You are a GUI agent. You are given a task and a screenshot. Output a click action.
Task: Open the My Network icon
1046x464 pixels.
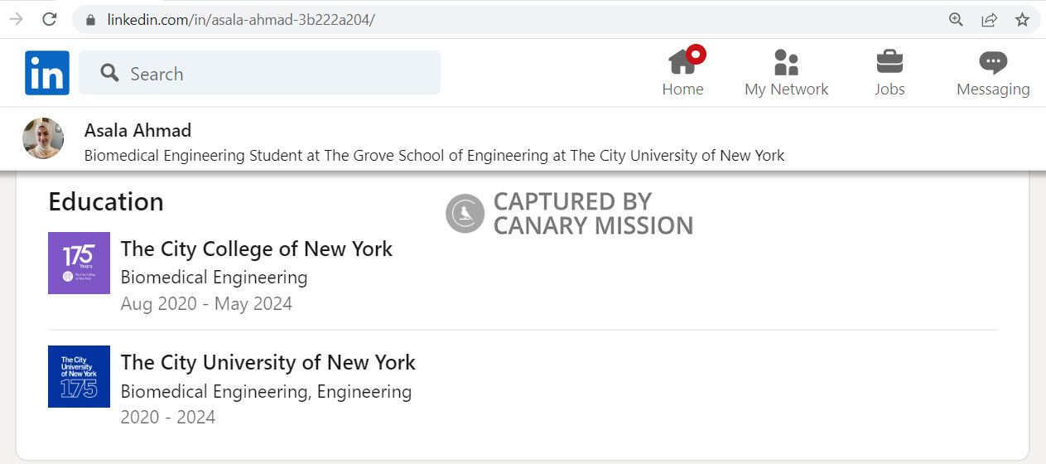click(786, 62)
